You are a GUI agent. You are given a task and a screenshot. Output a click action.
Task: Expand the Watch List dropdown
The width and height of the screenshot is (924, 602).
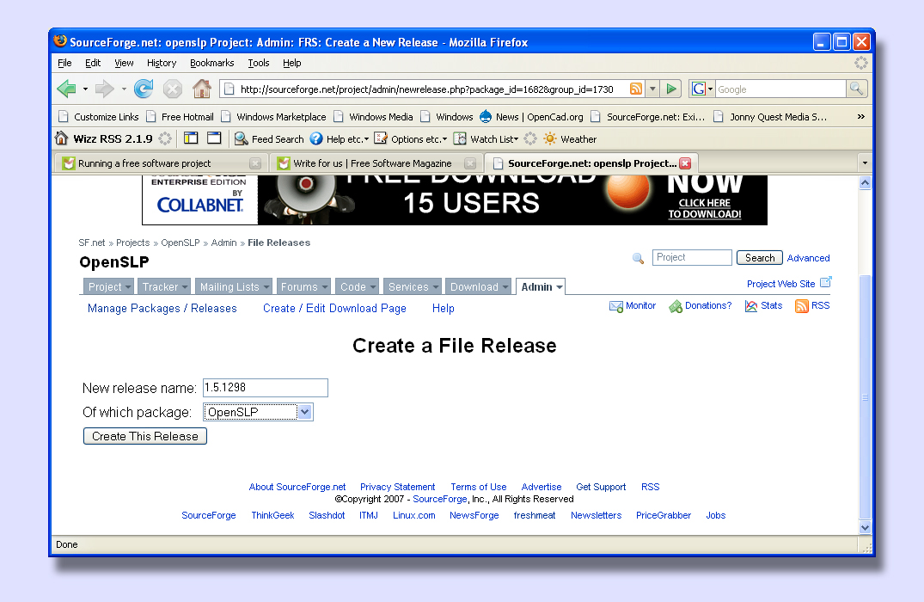click(x=517, y=139)
